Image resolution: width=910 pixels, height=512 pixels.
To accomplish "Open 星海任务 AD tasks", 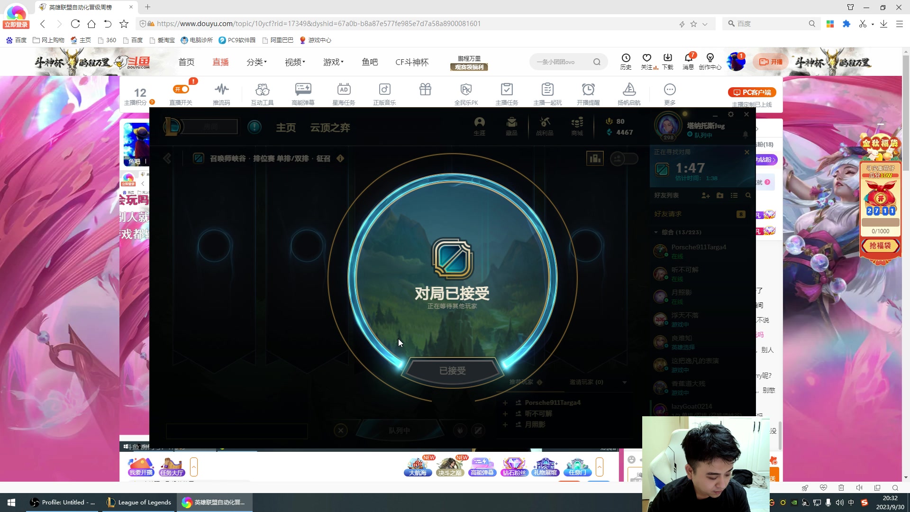I will [x=344, y=94].
